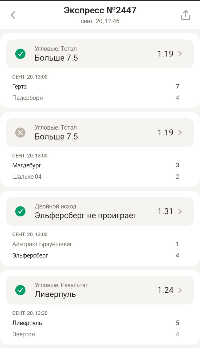Click green checkmark on Герта corners bet

[20, 54]
